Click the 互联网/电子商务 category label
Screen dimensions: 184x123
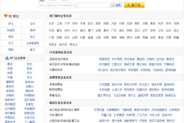tap(59, 59)
